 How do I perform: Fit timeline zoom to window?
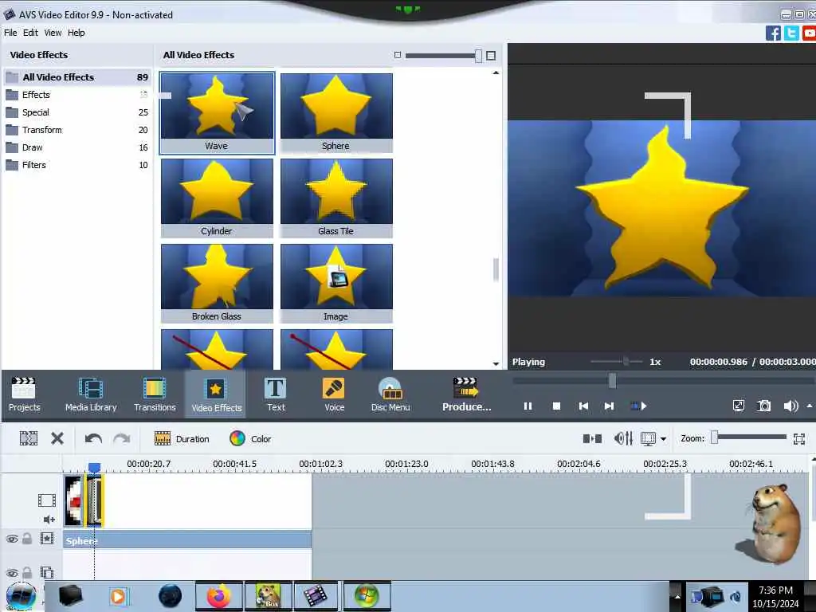[799, 439]
